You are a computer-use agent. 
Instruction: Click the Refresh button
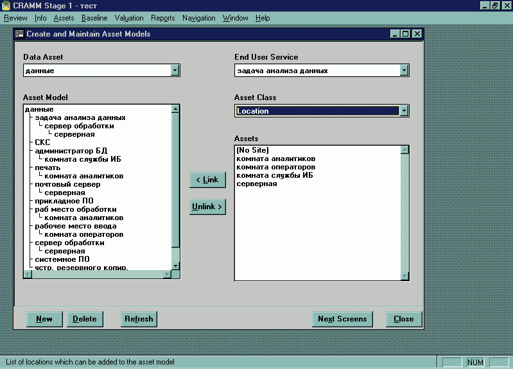click(139, 319)
